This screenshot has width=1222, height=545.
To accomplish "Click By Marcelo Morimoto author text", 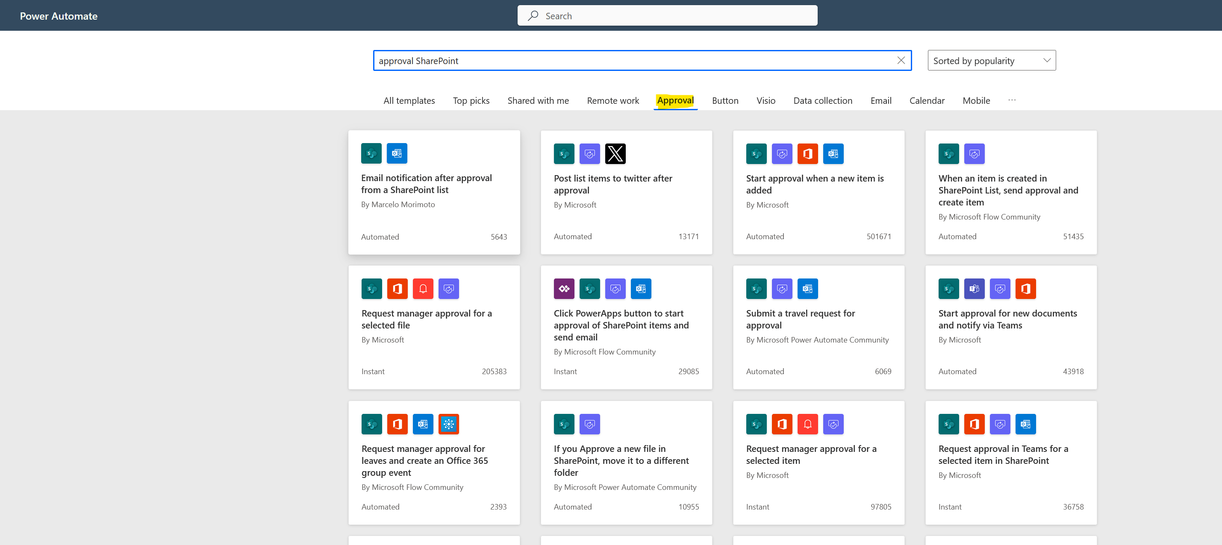I will pos(398,204).
